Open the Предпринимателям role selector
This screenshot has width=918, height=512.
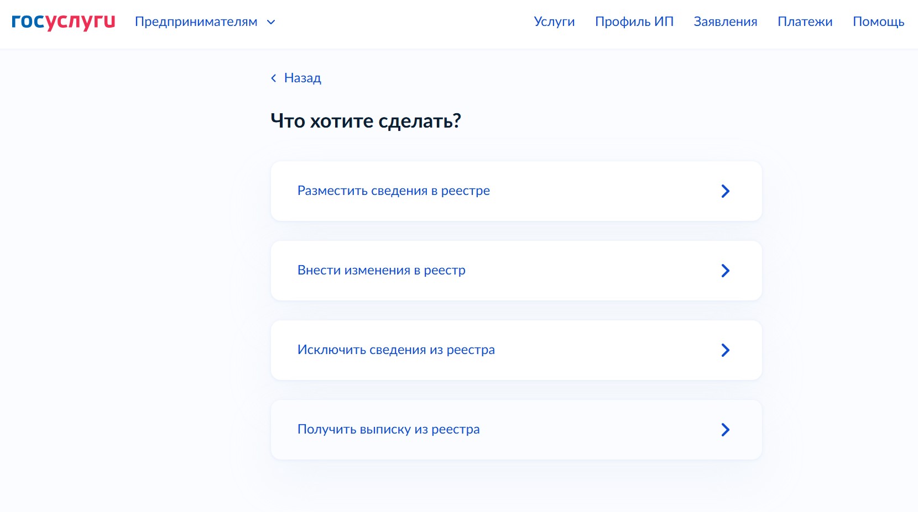tap(196, 22)
